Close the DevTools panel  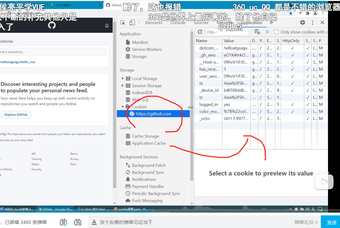pos(322,22)
